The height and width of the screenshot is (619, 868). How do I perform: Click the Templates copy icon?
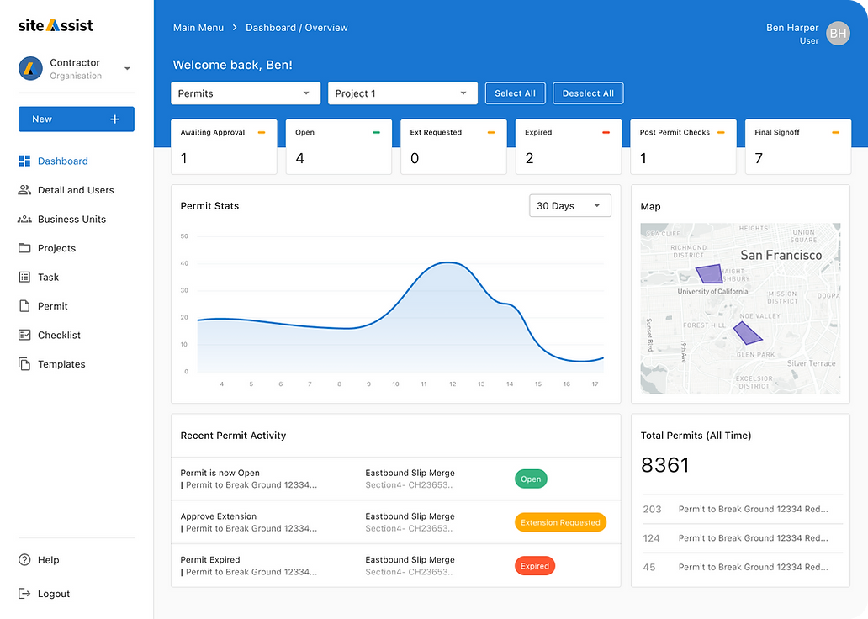tap(24, 364)
